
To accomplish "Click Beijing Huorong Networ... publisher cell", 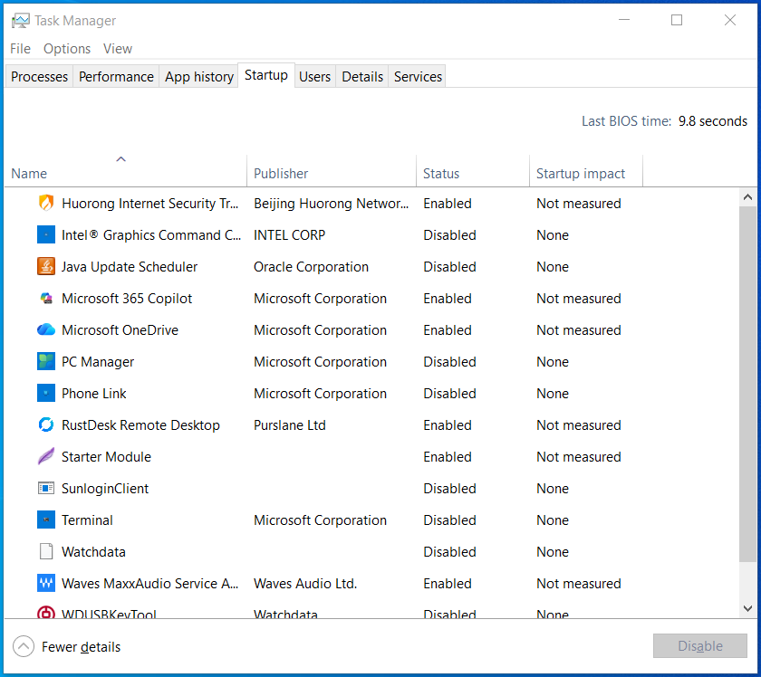I will pyautogui.click(x=331, y=204).
